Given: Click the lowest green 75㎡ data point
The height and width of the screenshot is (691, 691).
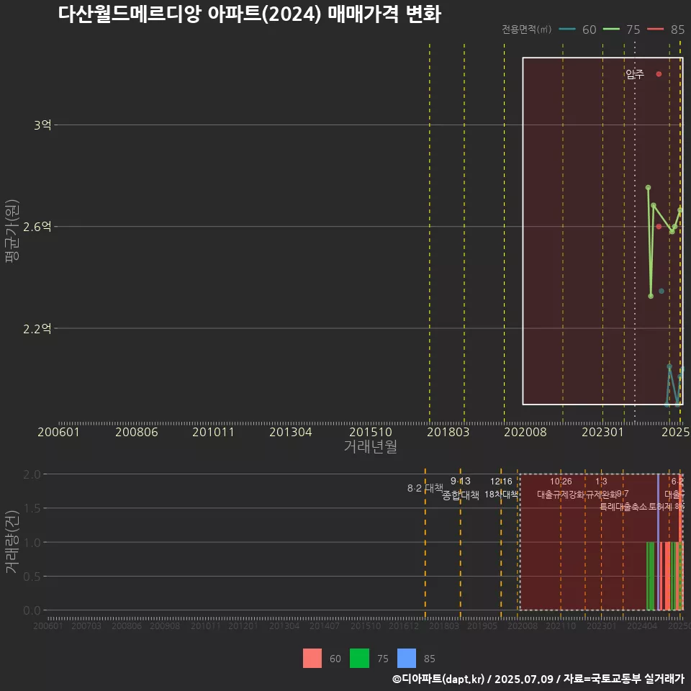Looking at the screenshot, I should click(651, 296).
